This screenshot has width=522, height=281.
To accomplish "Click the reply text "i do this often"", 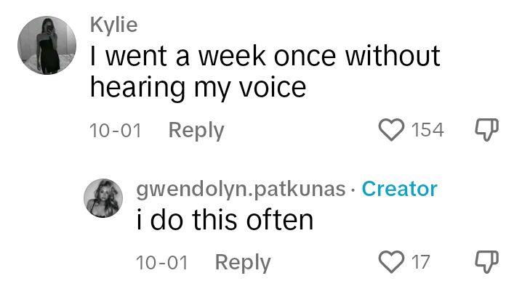I will coord(225,220).
